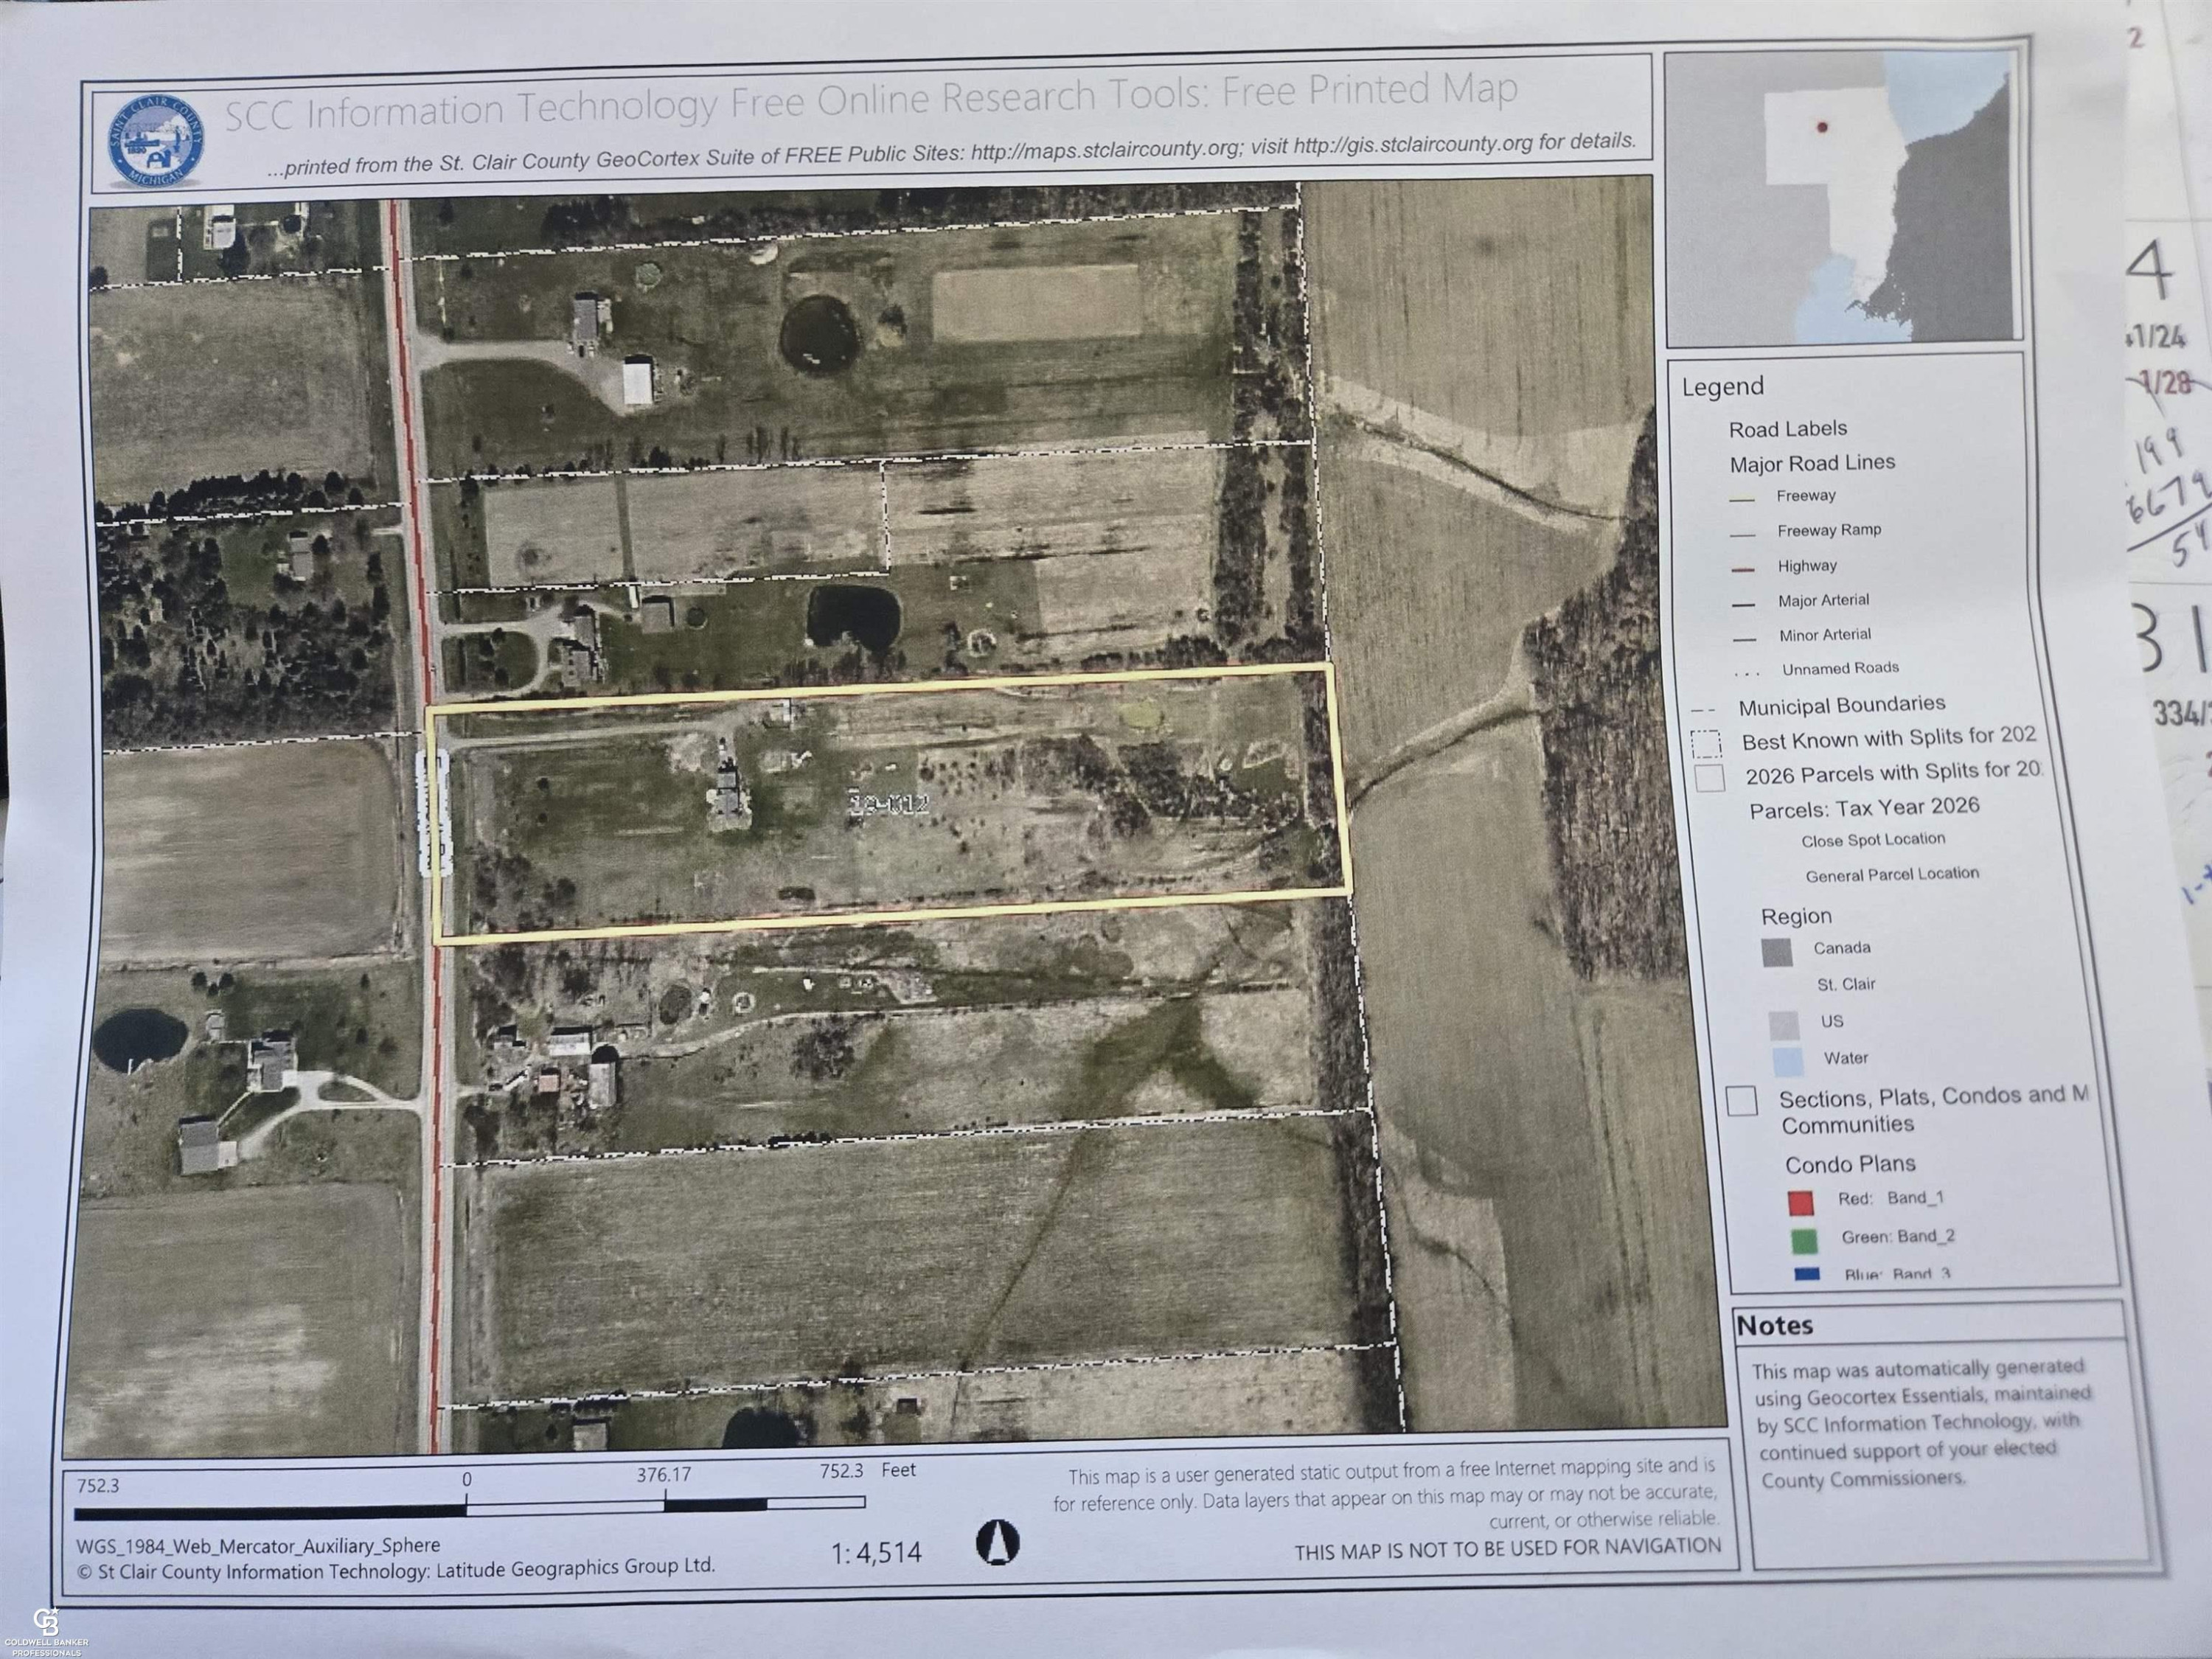Click the Major Arterial line symbol in legend

pyautogui.click(x=1743, y=604)
